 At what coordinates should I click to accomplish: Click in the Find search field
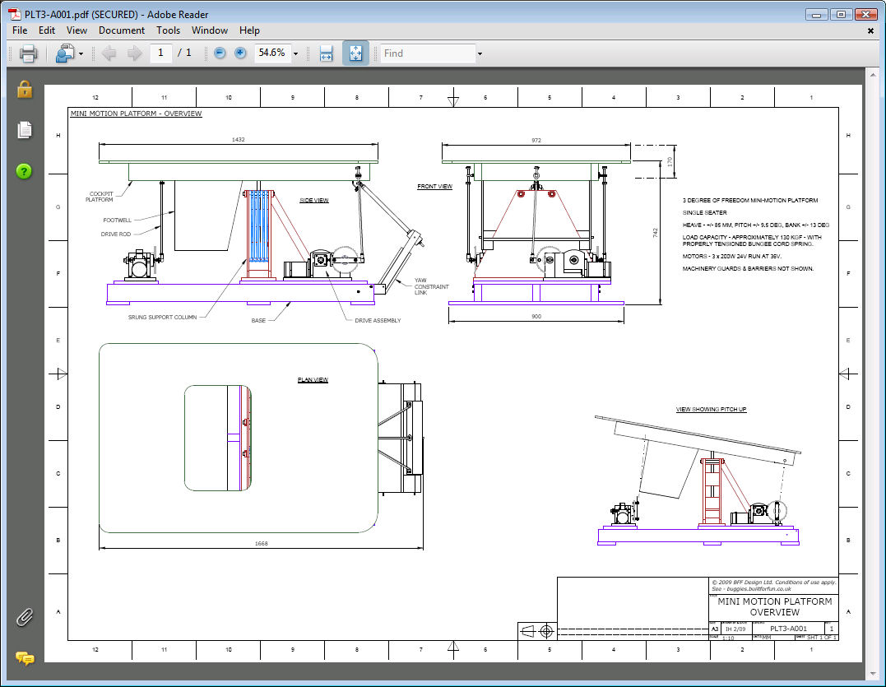[426, 53]
